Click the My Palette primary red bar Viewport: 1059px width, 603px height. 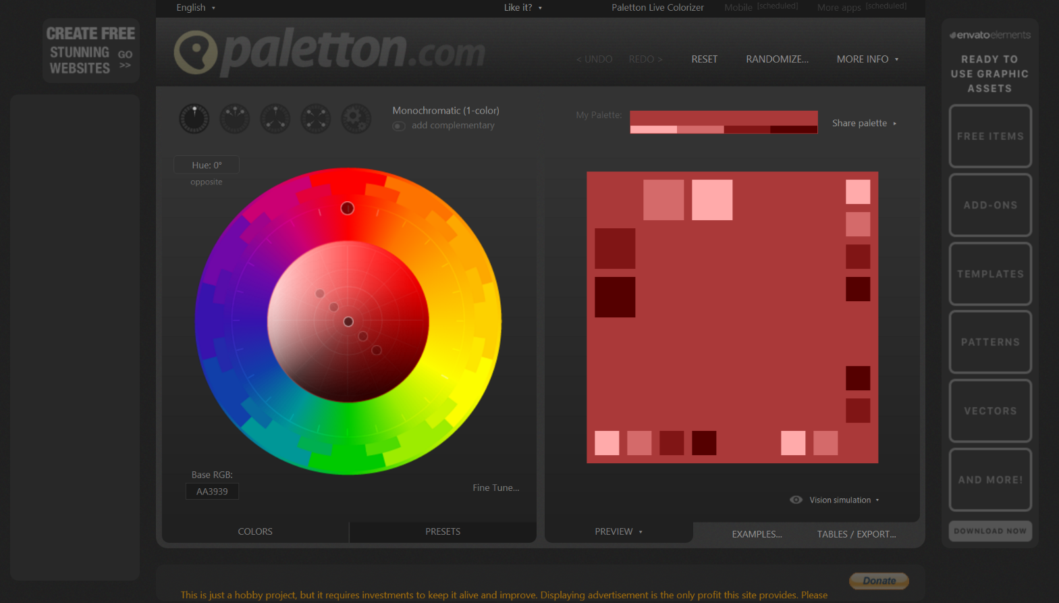[724, 118]
